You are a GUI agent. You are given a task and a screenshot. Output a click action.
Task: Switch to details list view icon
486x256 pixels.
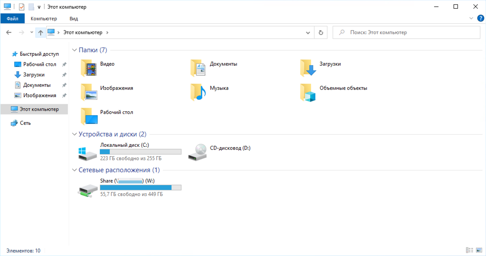point(470,250)
